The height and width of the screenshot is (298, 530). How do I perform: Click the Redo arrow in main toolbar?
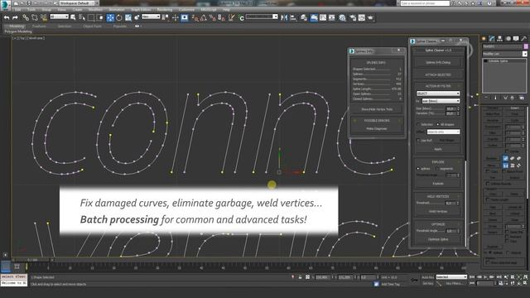[15, 18]
